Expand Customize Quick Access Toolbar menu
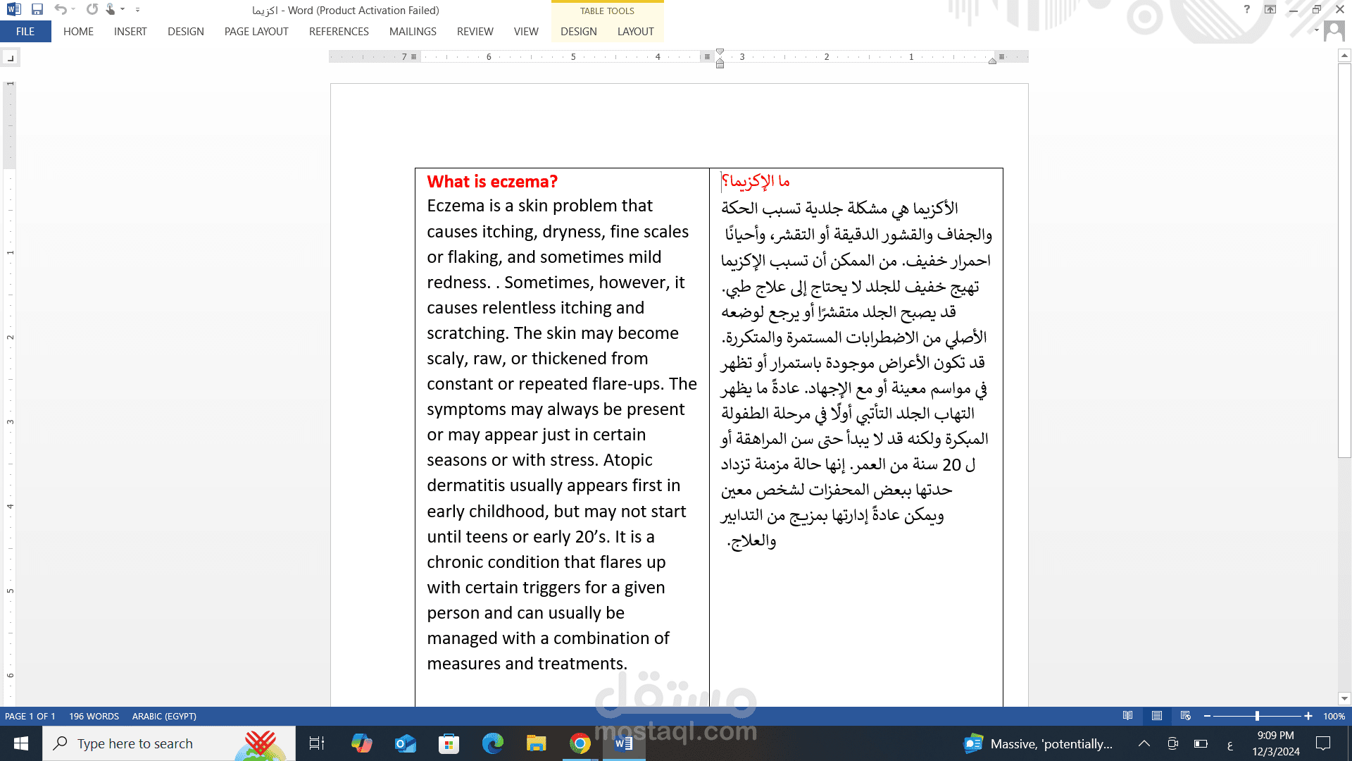Image resolution: width=1352 pixels, height=761 pixels. click(137, 10)
